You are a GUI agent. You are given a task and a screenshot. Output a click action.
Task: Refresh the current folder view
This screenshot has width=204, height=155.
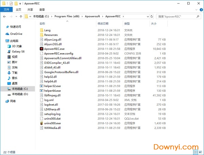click(x=152, y=17)
